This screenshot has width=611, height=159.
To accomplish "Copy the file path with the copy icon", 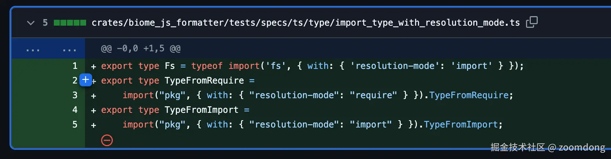I will click(x=532, y=22).
